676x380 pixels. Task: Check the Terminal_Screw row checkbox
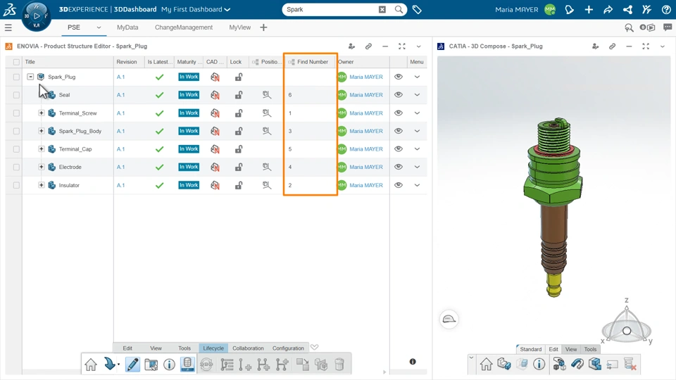pyautogui.click(x=16, y=113)
